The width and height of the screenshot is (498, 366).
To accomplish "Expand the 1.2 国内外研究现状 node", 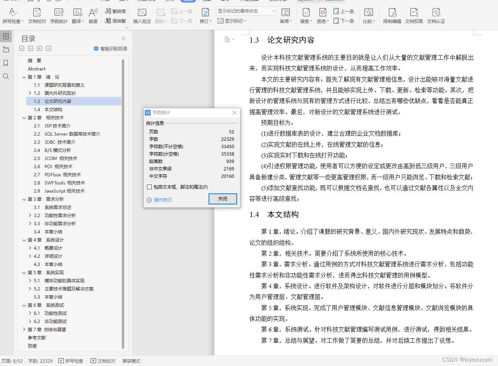I will pyautogui.click(x=30, y=93).
